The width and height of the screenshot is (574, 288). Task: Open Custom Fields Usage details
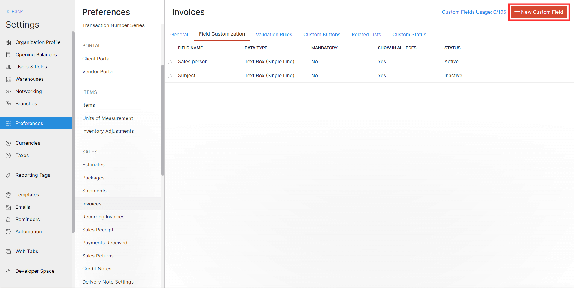(x=474, y=12)
